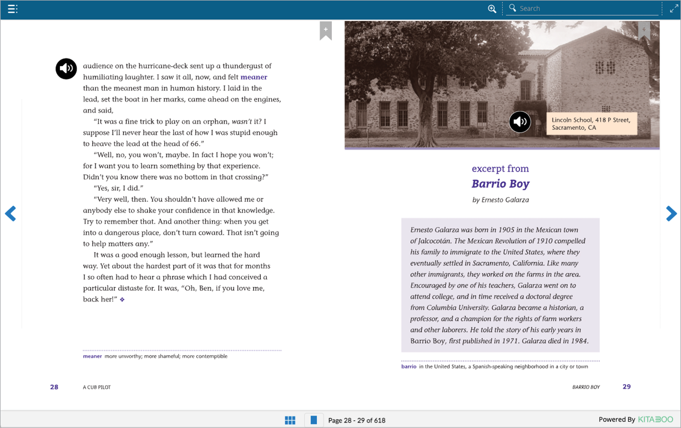This screenshot has height=428, width=681.
Task: Click the Lincoln School photograph
Action: pyautogui.click(x=502, y=85)
